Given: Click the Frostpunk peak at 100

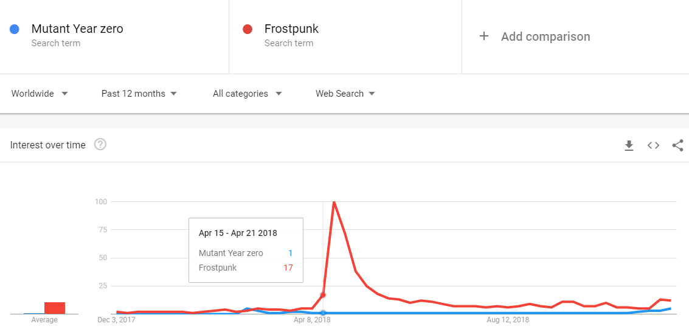Looking at the screenshot, I should [334, 202].
